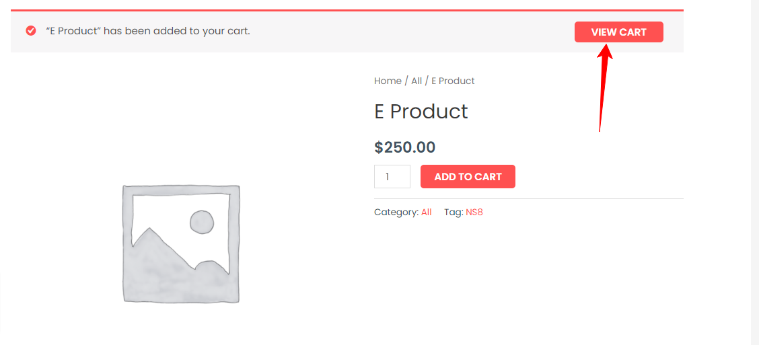Open the All link in breadcrumb
This screenshot has width=759, height=345.
[417, 81]
